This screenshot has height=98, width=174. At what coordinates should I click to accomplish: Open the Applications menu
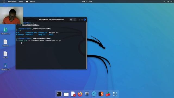[x=12, y=2]
